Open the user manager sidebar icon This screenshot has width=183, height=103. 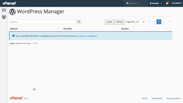(4, 17)
